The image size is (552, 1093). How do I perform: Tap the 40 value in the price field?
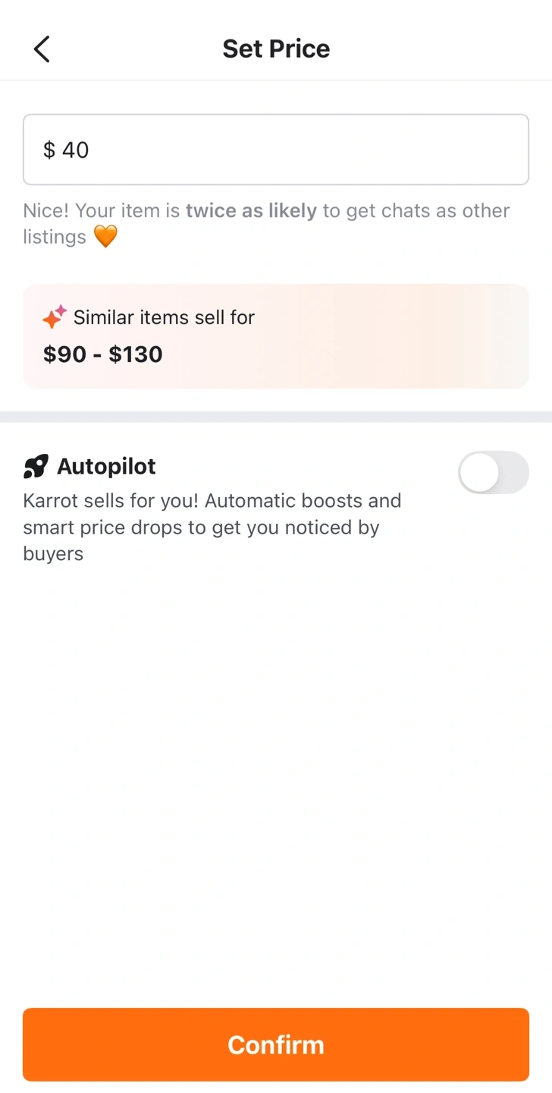[76, 150]
